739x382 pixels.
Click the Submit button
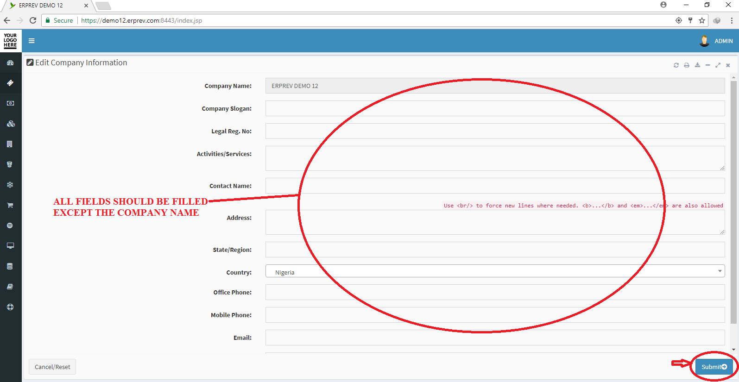click(x=714, y=367)
